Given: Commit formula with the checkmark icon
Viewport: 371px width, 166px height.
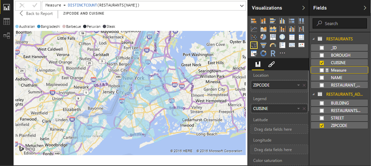Looking at the screenshot, I should pos(34,5).
